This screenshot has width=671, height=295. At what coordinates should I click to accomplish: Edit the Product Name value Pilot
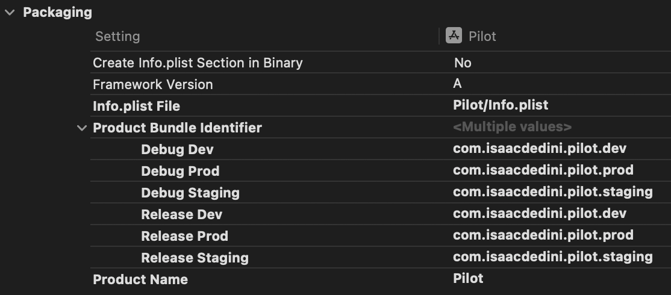468,278
